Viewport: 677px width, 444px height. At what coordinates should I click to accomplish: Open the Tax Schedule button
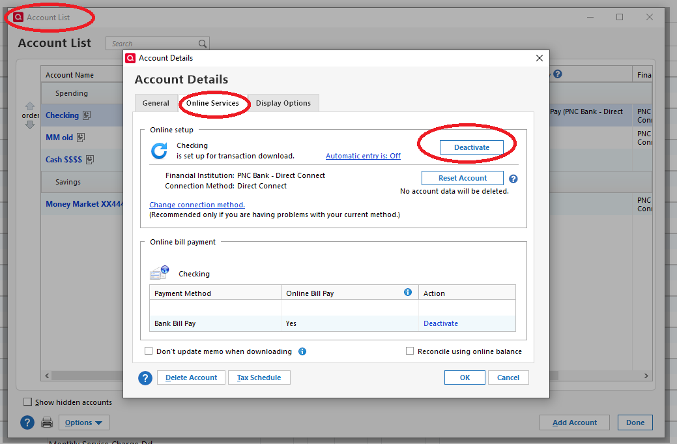point(259,377)
